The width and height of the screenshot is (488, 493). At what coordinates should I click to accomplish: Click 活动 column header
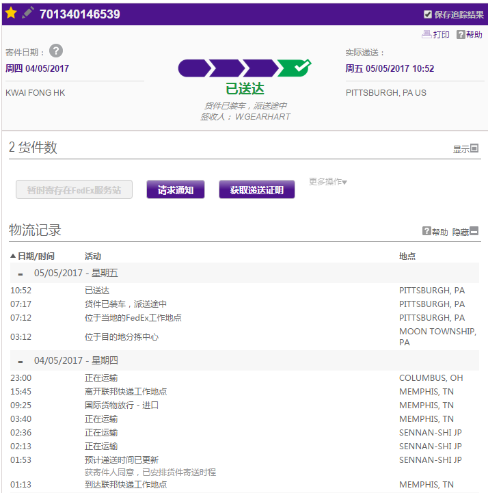pos(93,256)
